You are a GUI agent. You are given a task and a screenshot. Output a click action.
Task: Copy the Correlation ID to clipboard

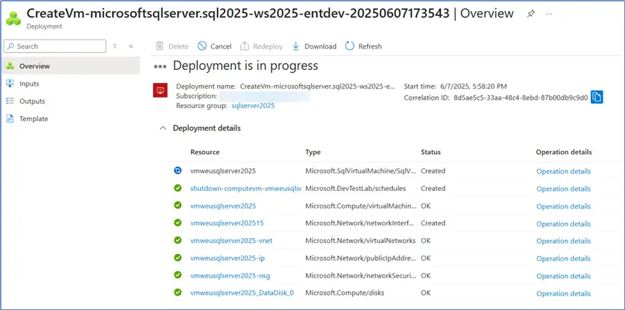click(597, 97)
